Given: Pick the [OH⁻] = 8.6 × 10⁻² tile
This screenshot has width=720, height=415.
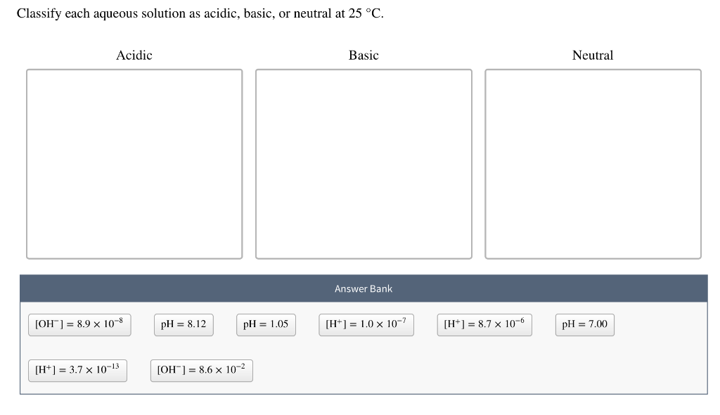Looking at the screenshot, I should coord(201,370).
